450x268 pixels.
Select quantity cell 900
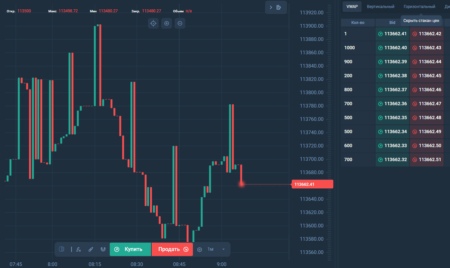pyautogui.click(x=358, y=62)
